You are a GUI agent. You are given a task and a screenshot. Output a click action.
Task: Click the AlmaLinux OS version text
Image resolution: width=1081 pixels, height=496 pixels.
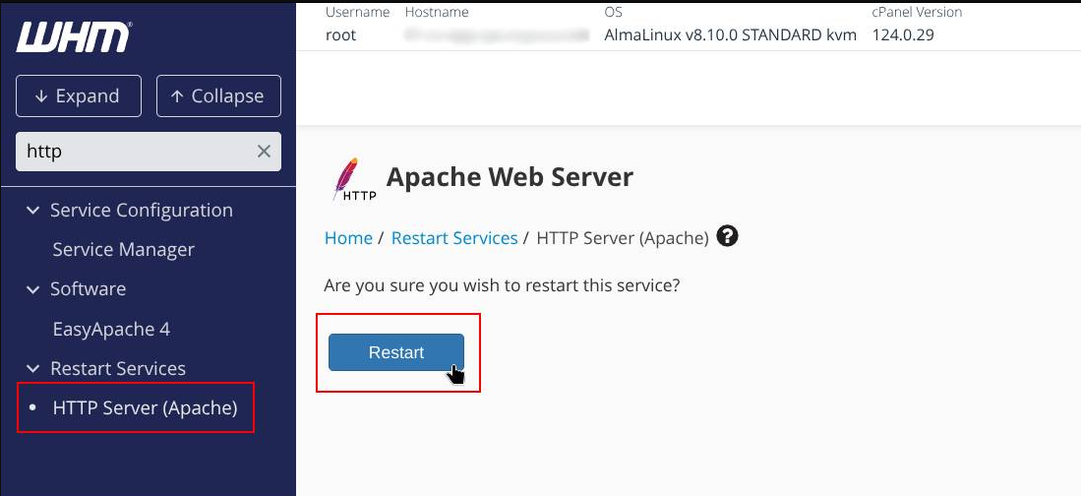[730, 35]
